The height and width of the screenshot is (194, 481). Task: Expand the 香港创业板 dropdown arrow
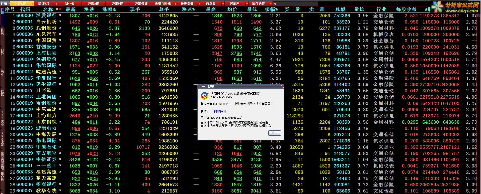[x=176, y=4]
